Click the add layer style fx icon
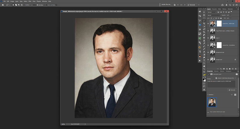 click(221, 68)
